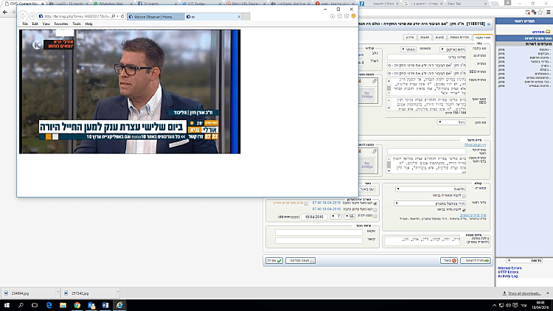This screenshot has width=553, height=311.
Task: Click the taskbar search magnifier icon
Action: click(x=20, y=304)
